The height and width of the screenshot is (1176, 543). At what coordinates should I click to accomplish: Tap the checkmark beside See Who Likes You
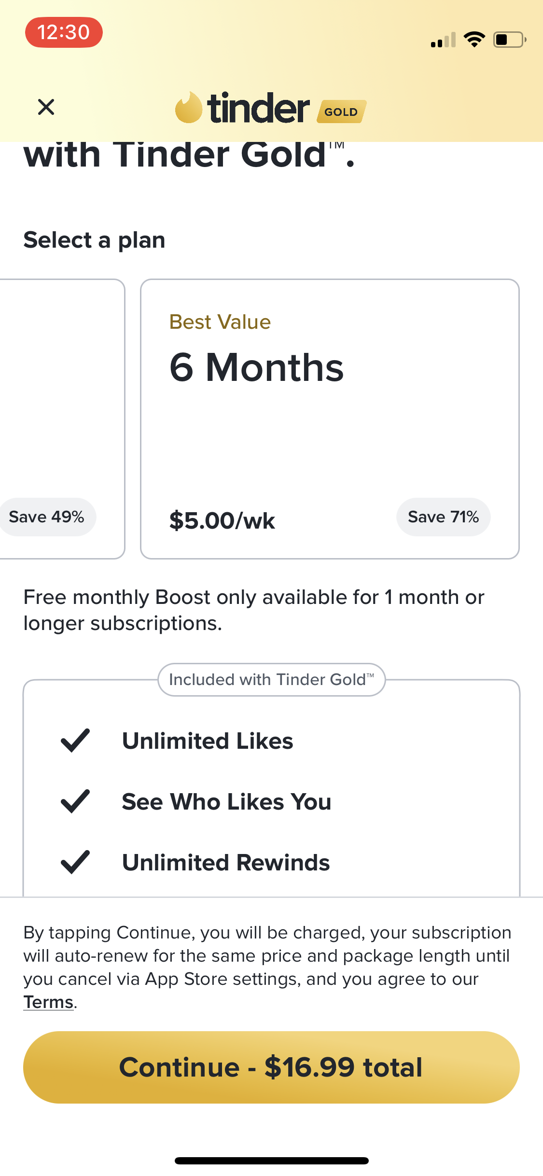coord(75,801)
